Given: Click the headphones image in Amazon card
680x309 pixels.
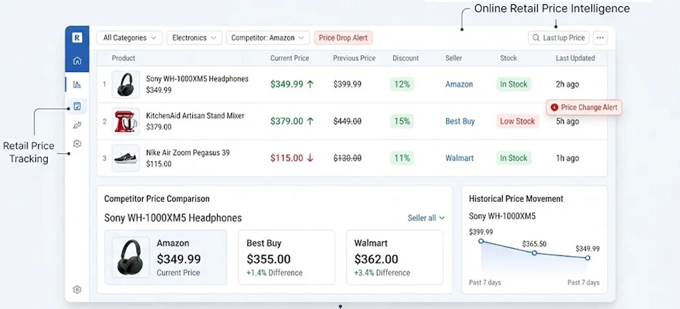Looking at the screenshot, I should click(x=131, y=257).
